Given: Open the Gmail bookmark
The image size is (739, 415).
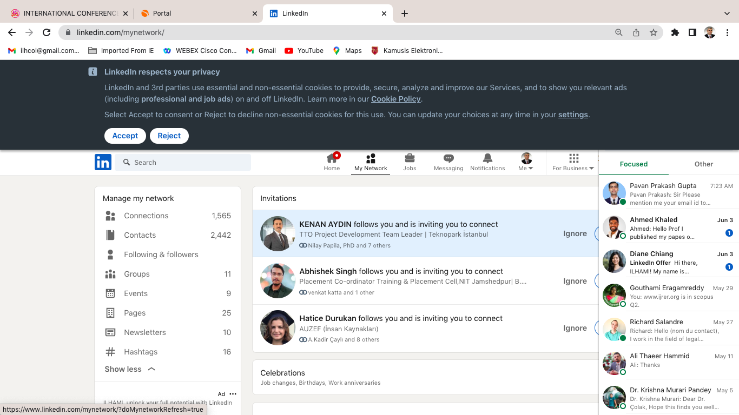Looking at the screenshot, I should tap(261, 51).
